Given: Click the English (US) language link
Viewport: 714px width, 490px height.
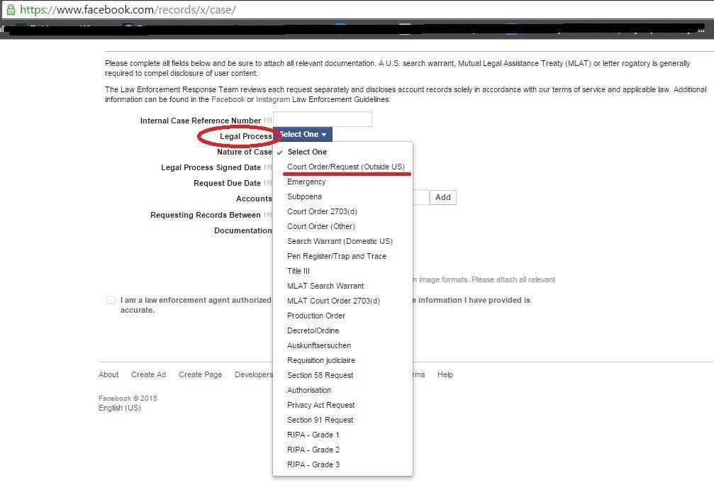Looking at the screenshot, I should pyautogui.click(x=120, y=408).
